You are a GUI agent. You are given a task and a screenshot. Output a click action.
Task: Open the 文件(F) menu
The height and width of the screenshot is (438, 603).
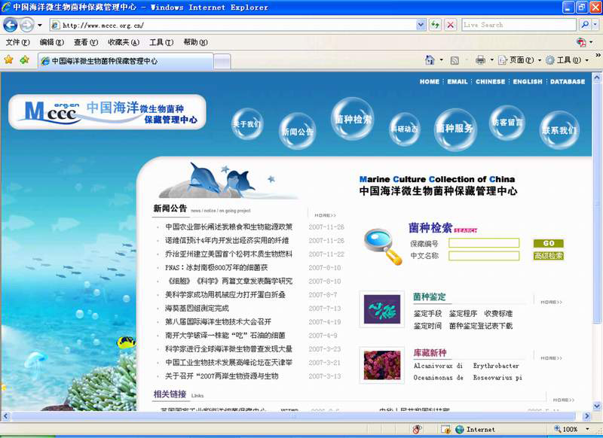coord(17,42)
